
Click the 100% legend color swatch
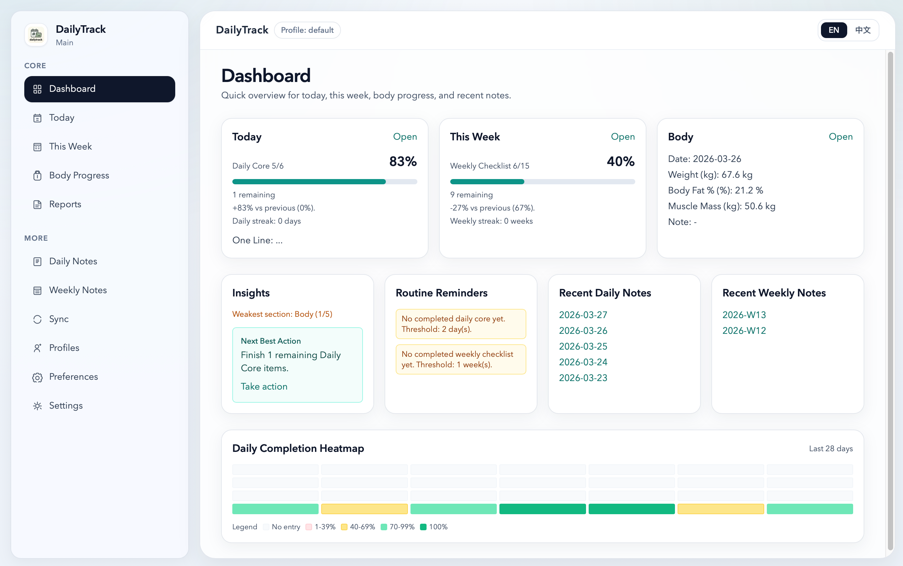tap(424, 527)
